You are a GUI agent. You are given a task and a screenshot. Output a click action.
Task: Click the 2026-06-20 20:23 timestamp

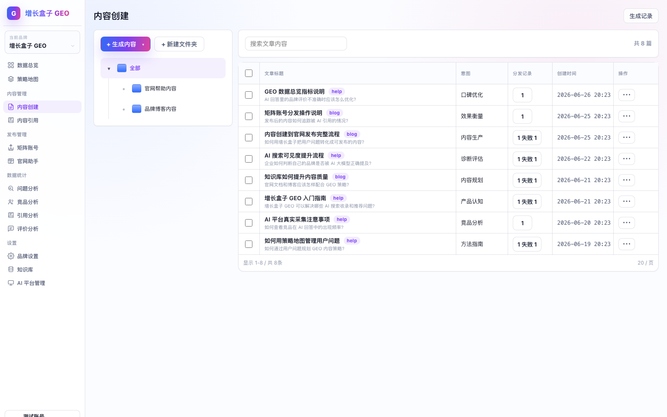pos(584,223)
